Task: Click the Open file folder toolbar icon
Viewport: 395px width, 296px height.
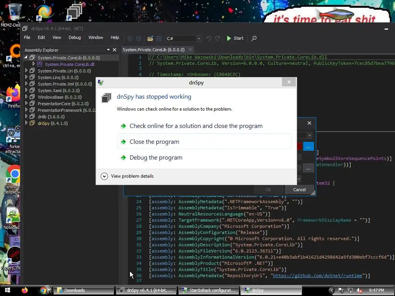Action: 150,38
